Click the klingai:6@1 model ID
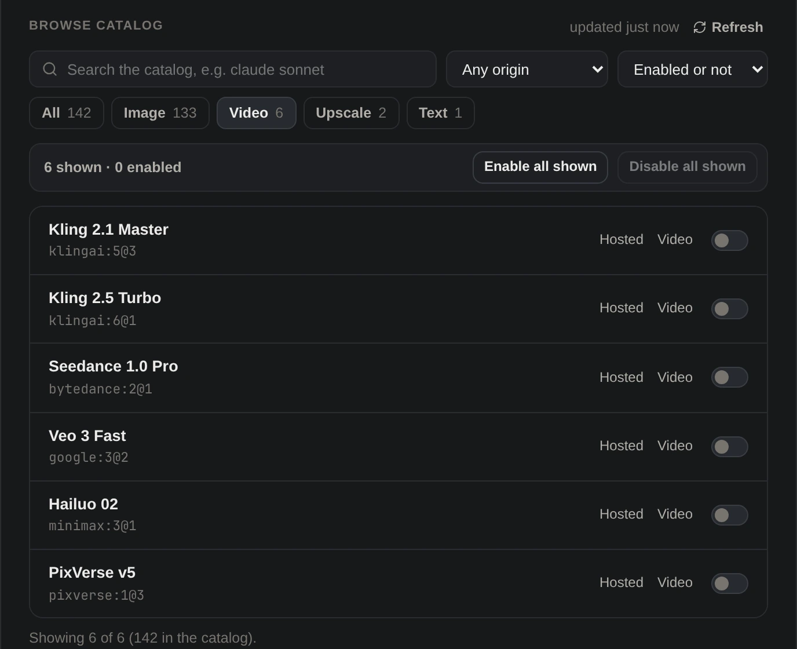Viewport: 797px width, 649px height. tap(93, 320)
